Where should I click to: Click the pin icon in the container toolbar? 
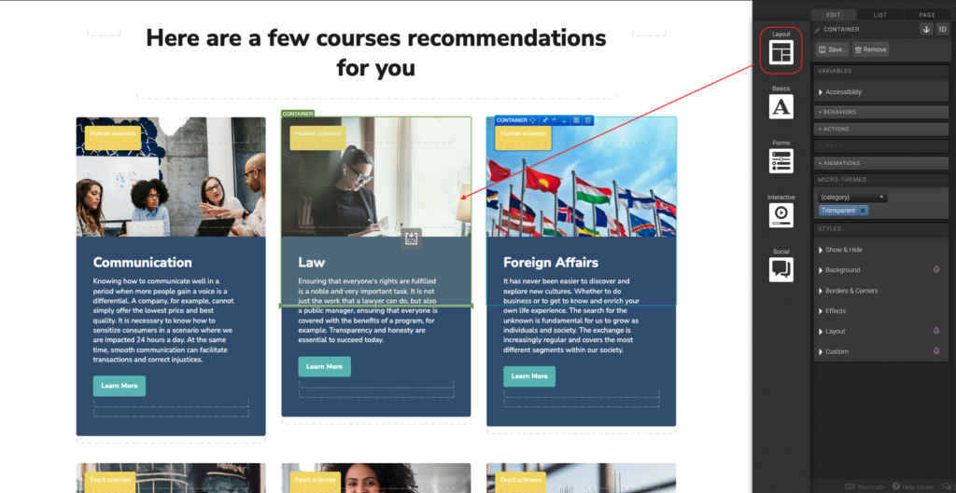[545, 120]
